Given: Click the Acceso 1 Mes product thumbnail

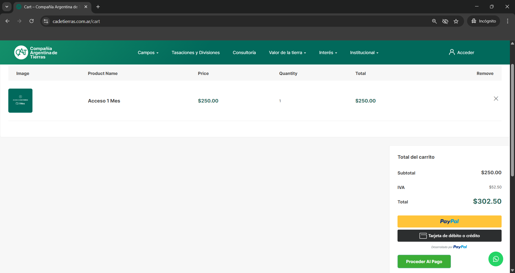Looking at the screenshot, I should tap(20, 101).
